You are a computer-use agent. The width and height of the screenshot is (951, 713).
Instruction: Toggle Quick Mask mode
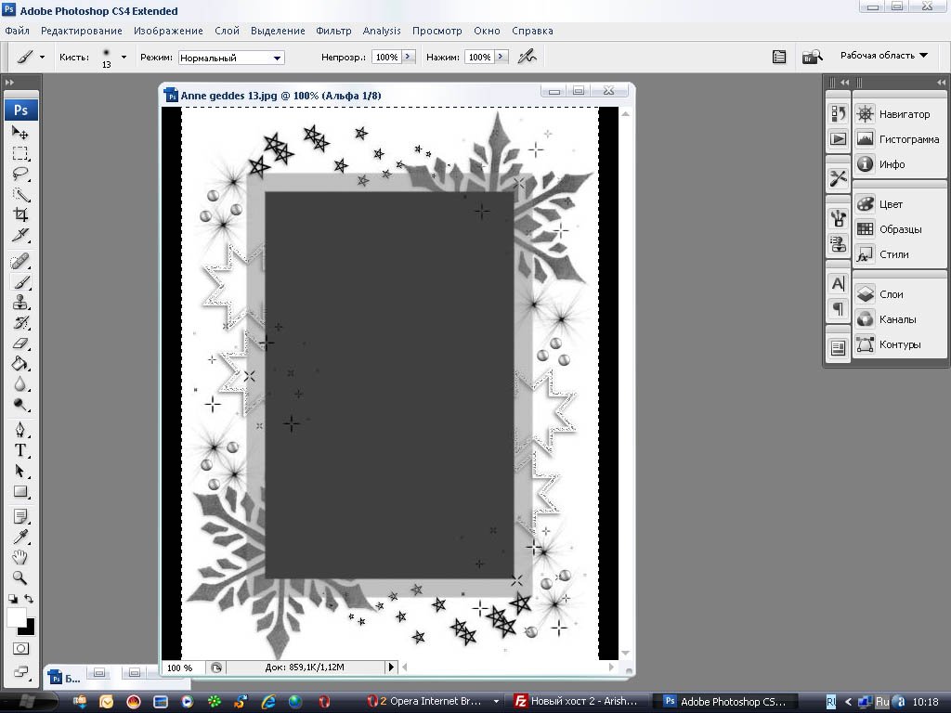click(x=20, y=649)
